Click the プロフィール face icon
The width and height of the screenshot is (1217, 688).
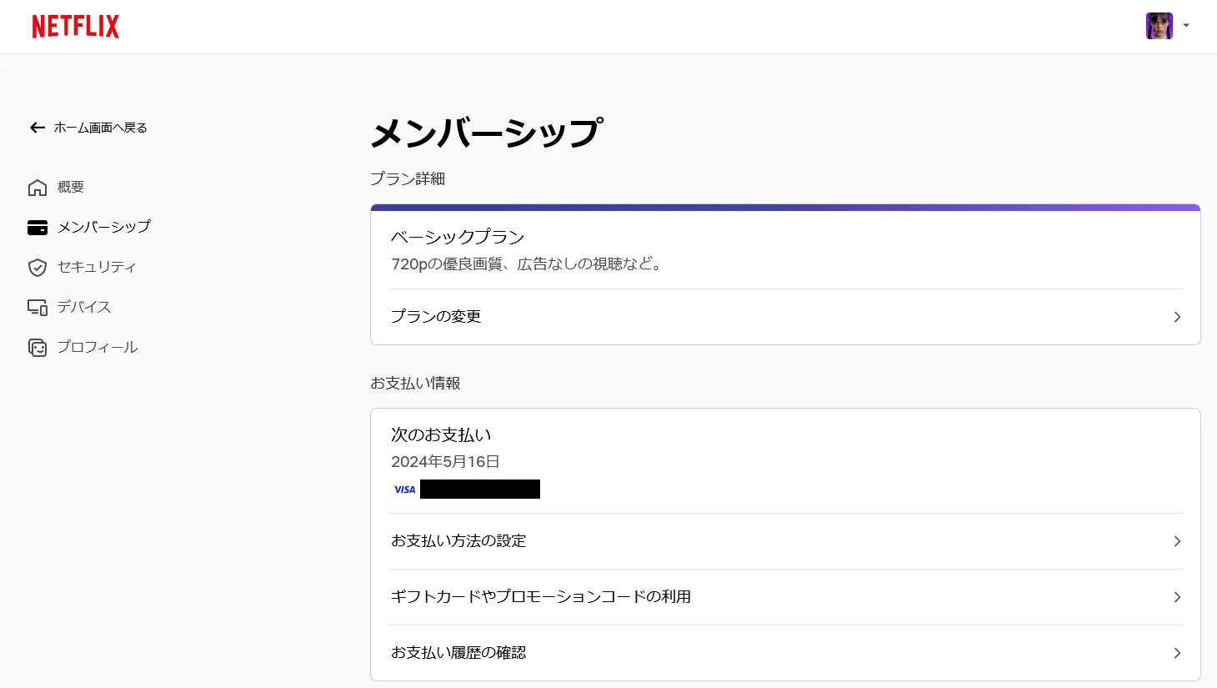point(38,347)
